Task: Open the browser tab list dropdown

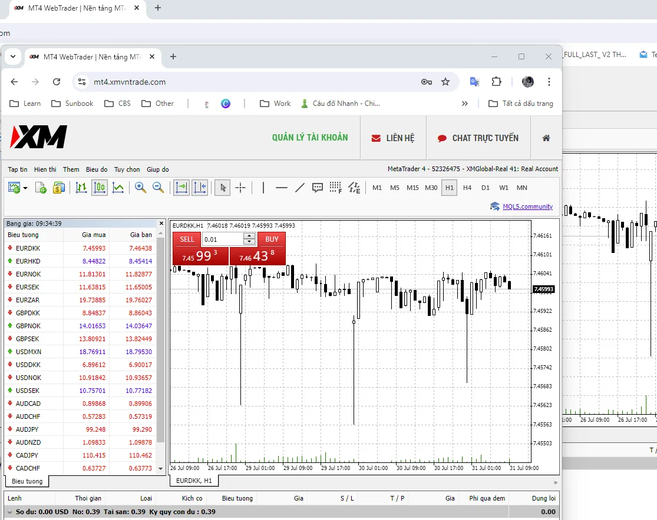Action: click(x=13, y=56)
